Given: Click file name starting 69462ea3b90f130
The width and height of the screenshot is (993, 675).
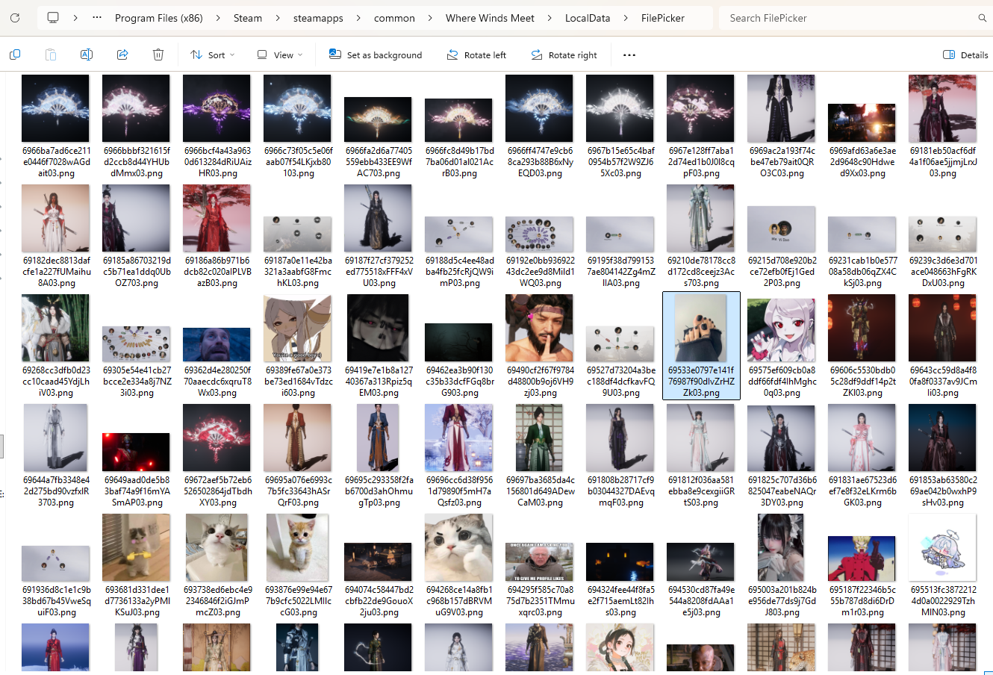Looking at the screenshot, I should pos(459,382).
